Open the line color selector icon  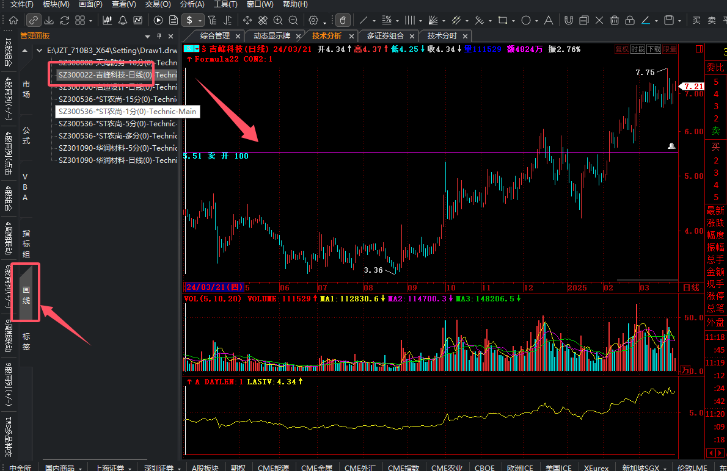pos(645,20)
